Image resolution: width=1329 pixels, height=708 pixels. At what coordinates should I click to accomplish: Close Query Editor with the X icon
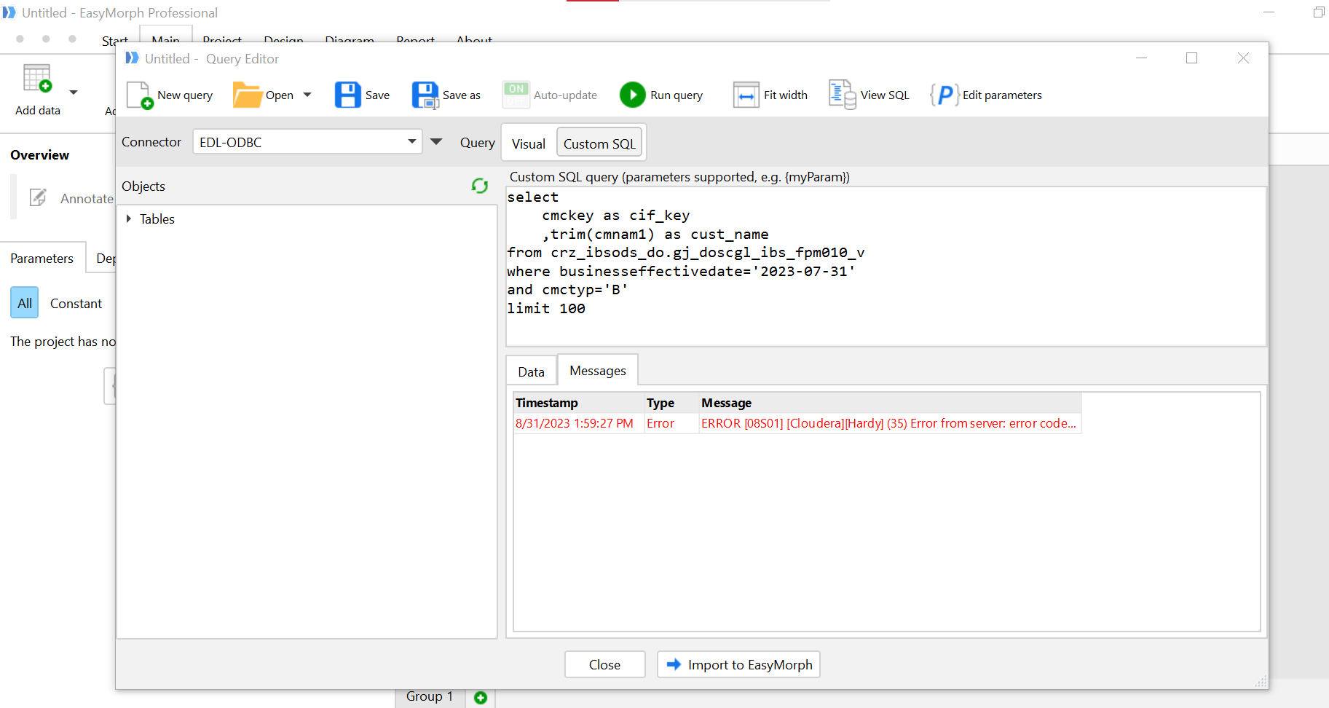pyautogui.click(x=1243, y=58)
